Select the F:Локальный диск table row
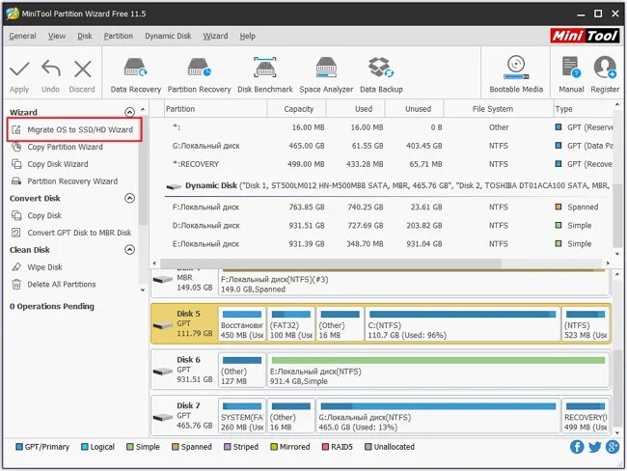 [x=388, y=207]
